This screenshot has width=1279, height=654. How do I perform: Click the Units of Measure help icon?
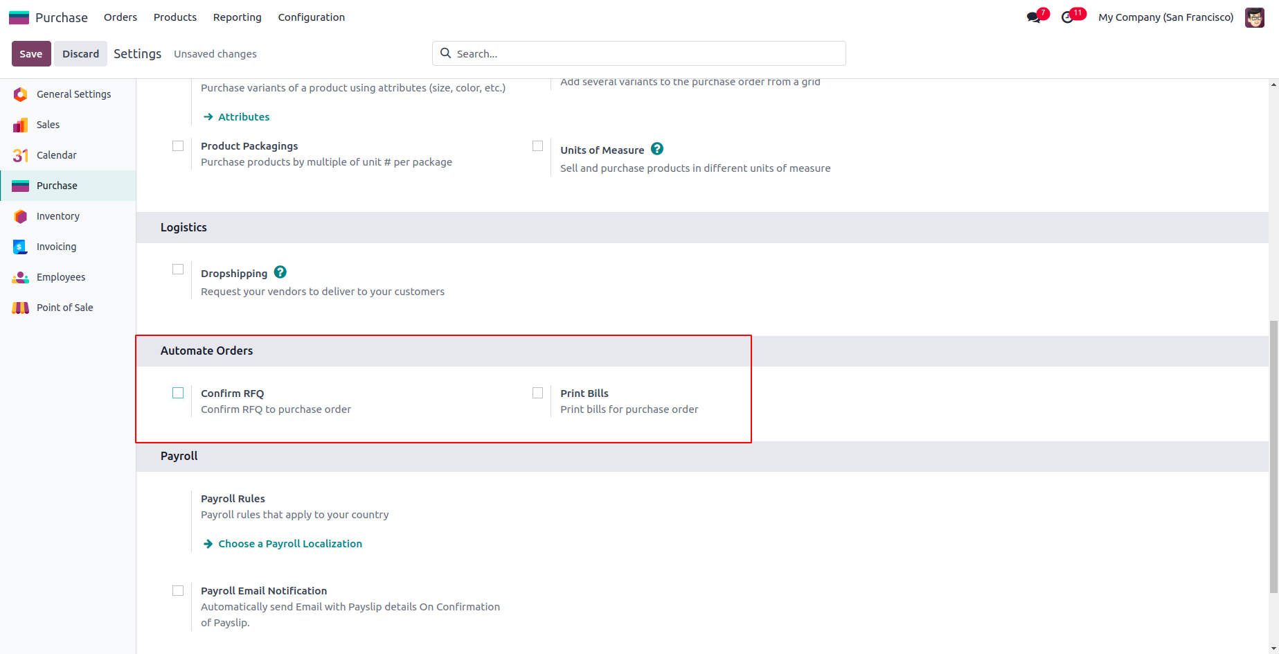(657, 149)
